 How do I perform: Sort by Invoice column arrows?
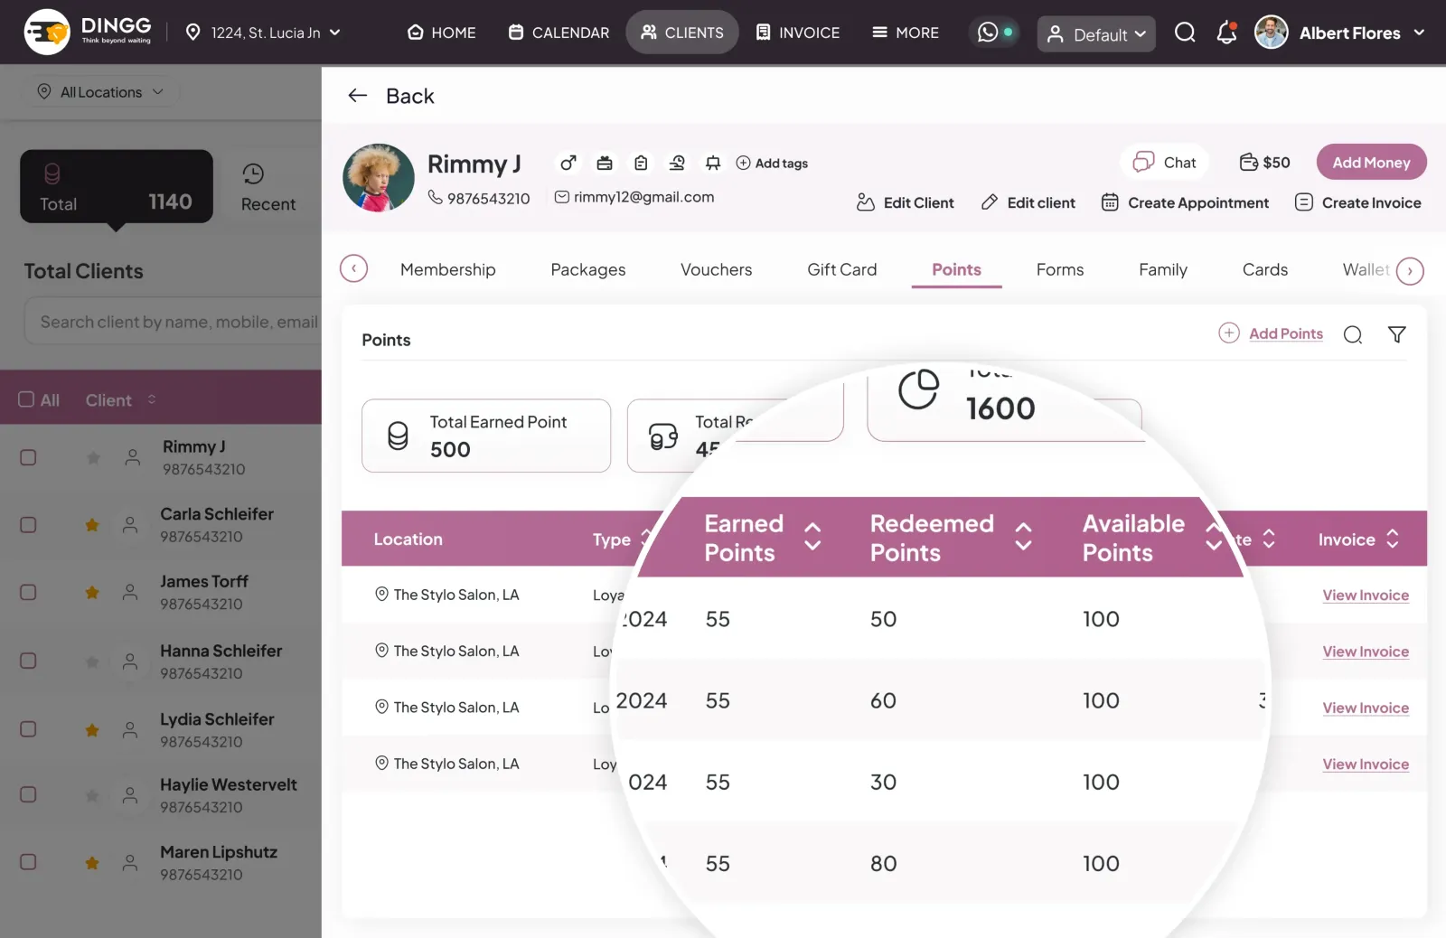pyautogui.click(x=1393, y=539)
